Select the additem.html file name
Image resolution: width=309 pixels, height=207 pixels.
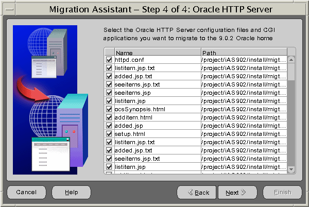pos(133,117)
